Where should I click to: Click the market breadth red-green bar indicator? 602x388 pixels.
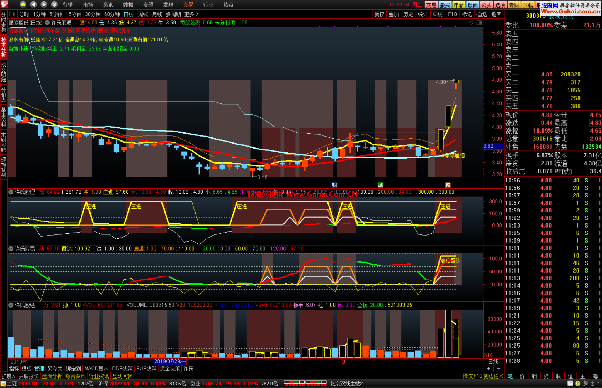pos(305,384)
